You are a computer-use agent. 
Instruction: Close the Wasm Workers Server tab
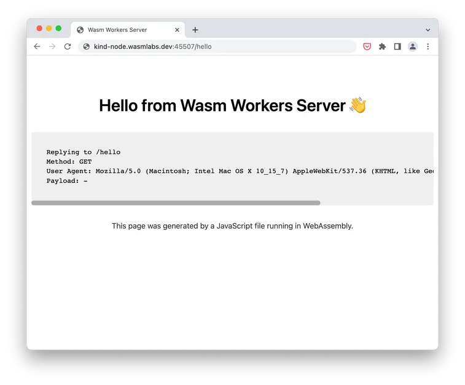pos(178,29)
